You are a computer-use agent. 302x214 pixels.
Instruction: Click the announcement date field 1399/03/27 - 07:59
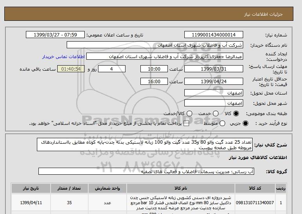pos(55,35)
